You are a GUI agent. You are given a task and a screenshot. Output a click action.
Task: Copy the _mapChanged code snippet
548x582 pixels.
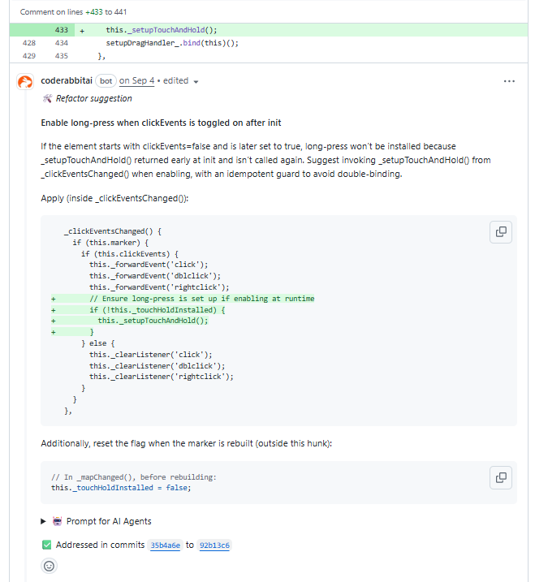click(x=501, y=476)
